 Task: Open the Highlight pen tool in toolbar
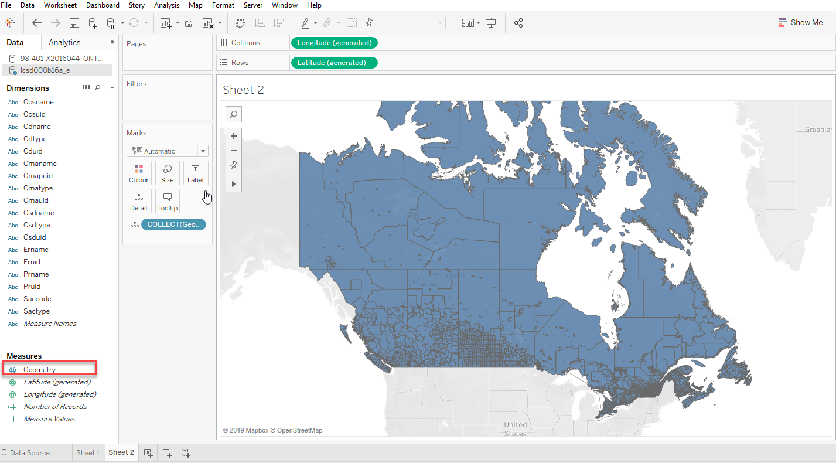tap(305, 23)
